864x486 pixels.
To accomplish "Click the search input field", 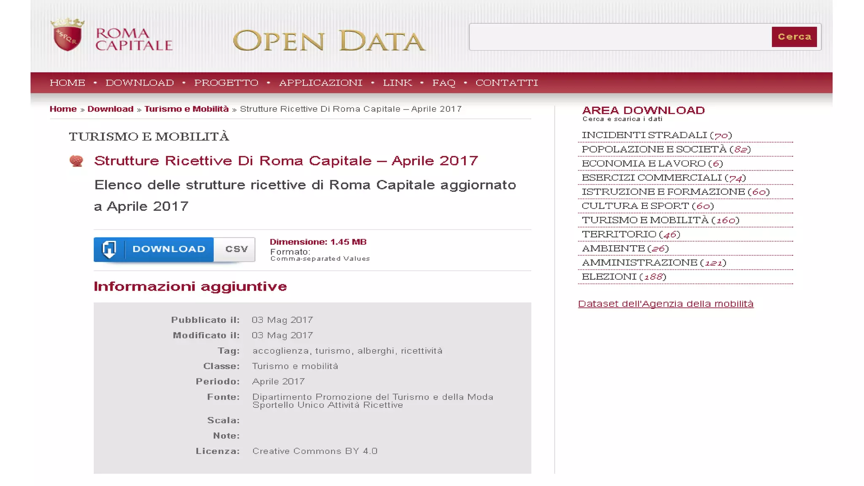I will [x=619, y=37].
